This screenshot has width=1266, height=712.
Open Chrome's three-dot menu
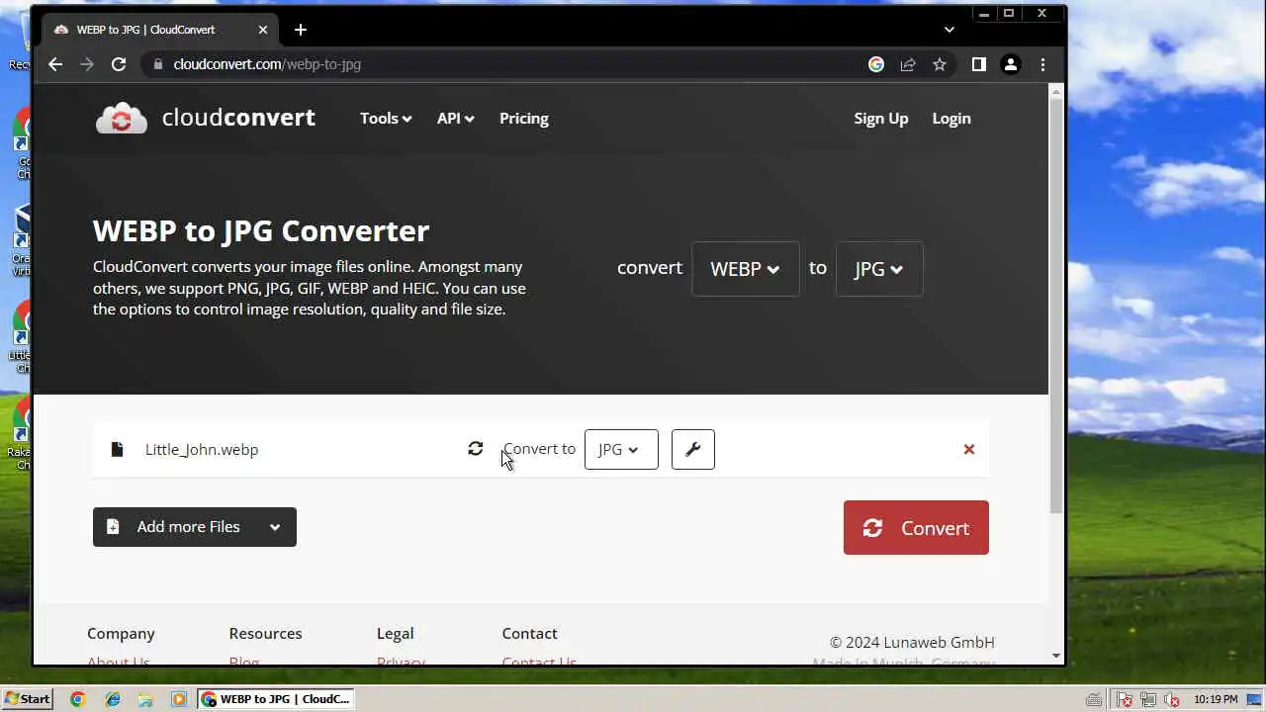click(x=1042, y=64)
